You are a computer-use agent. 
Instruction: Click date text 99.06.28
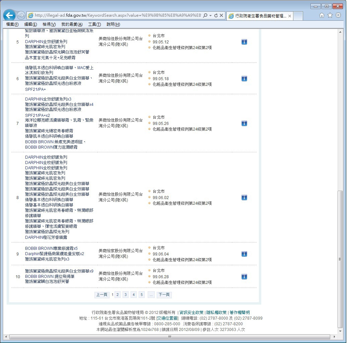161,277
